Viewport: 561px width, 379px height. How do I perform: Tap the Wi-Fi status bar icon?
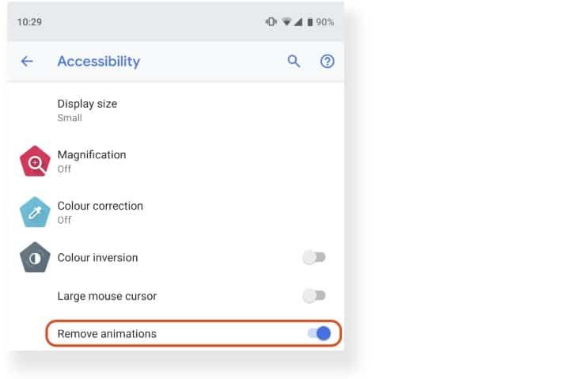[286, 22]
